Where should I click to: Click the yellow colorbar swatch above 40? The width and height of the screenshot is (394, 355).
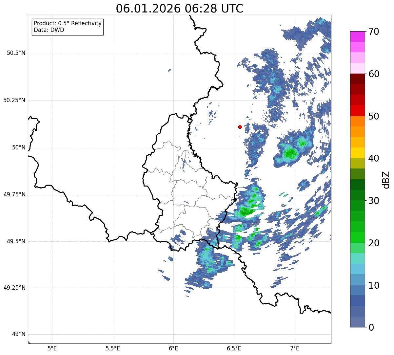pos(358,153)
